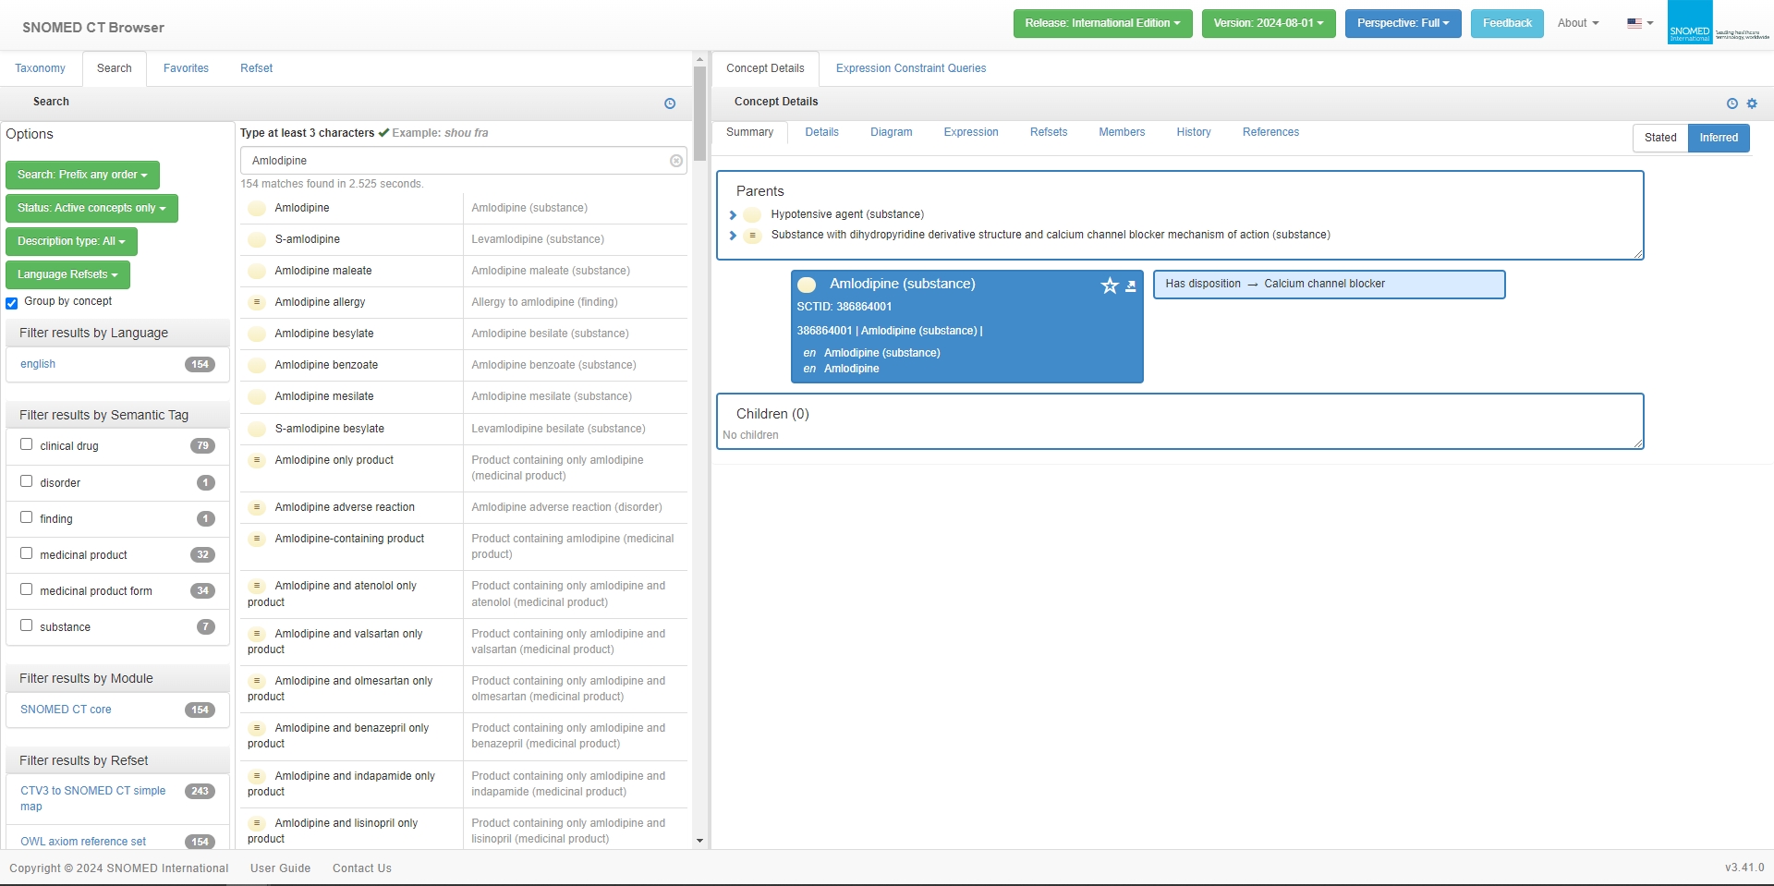Click the circle icon beside Amlodipine maleate
The height and width of the screenshot is (886, 1774).
point(257,271)
